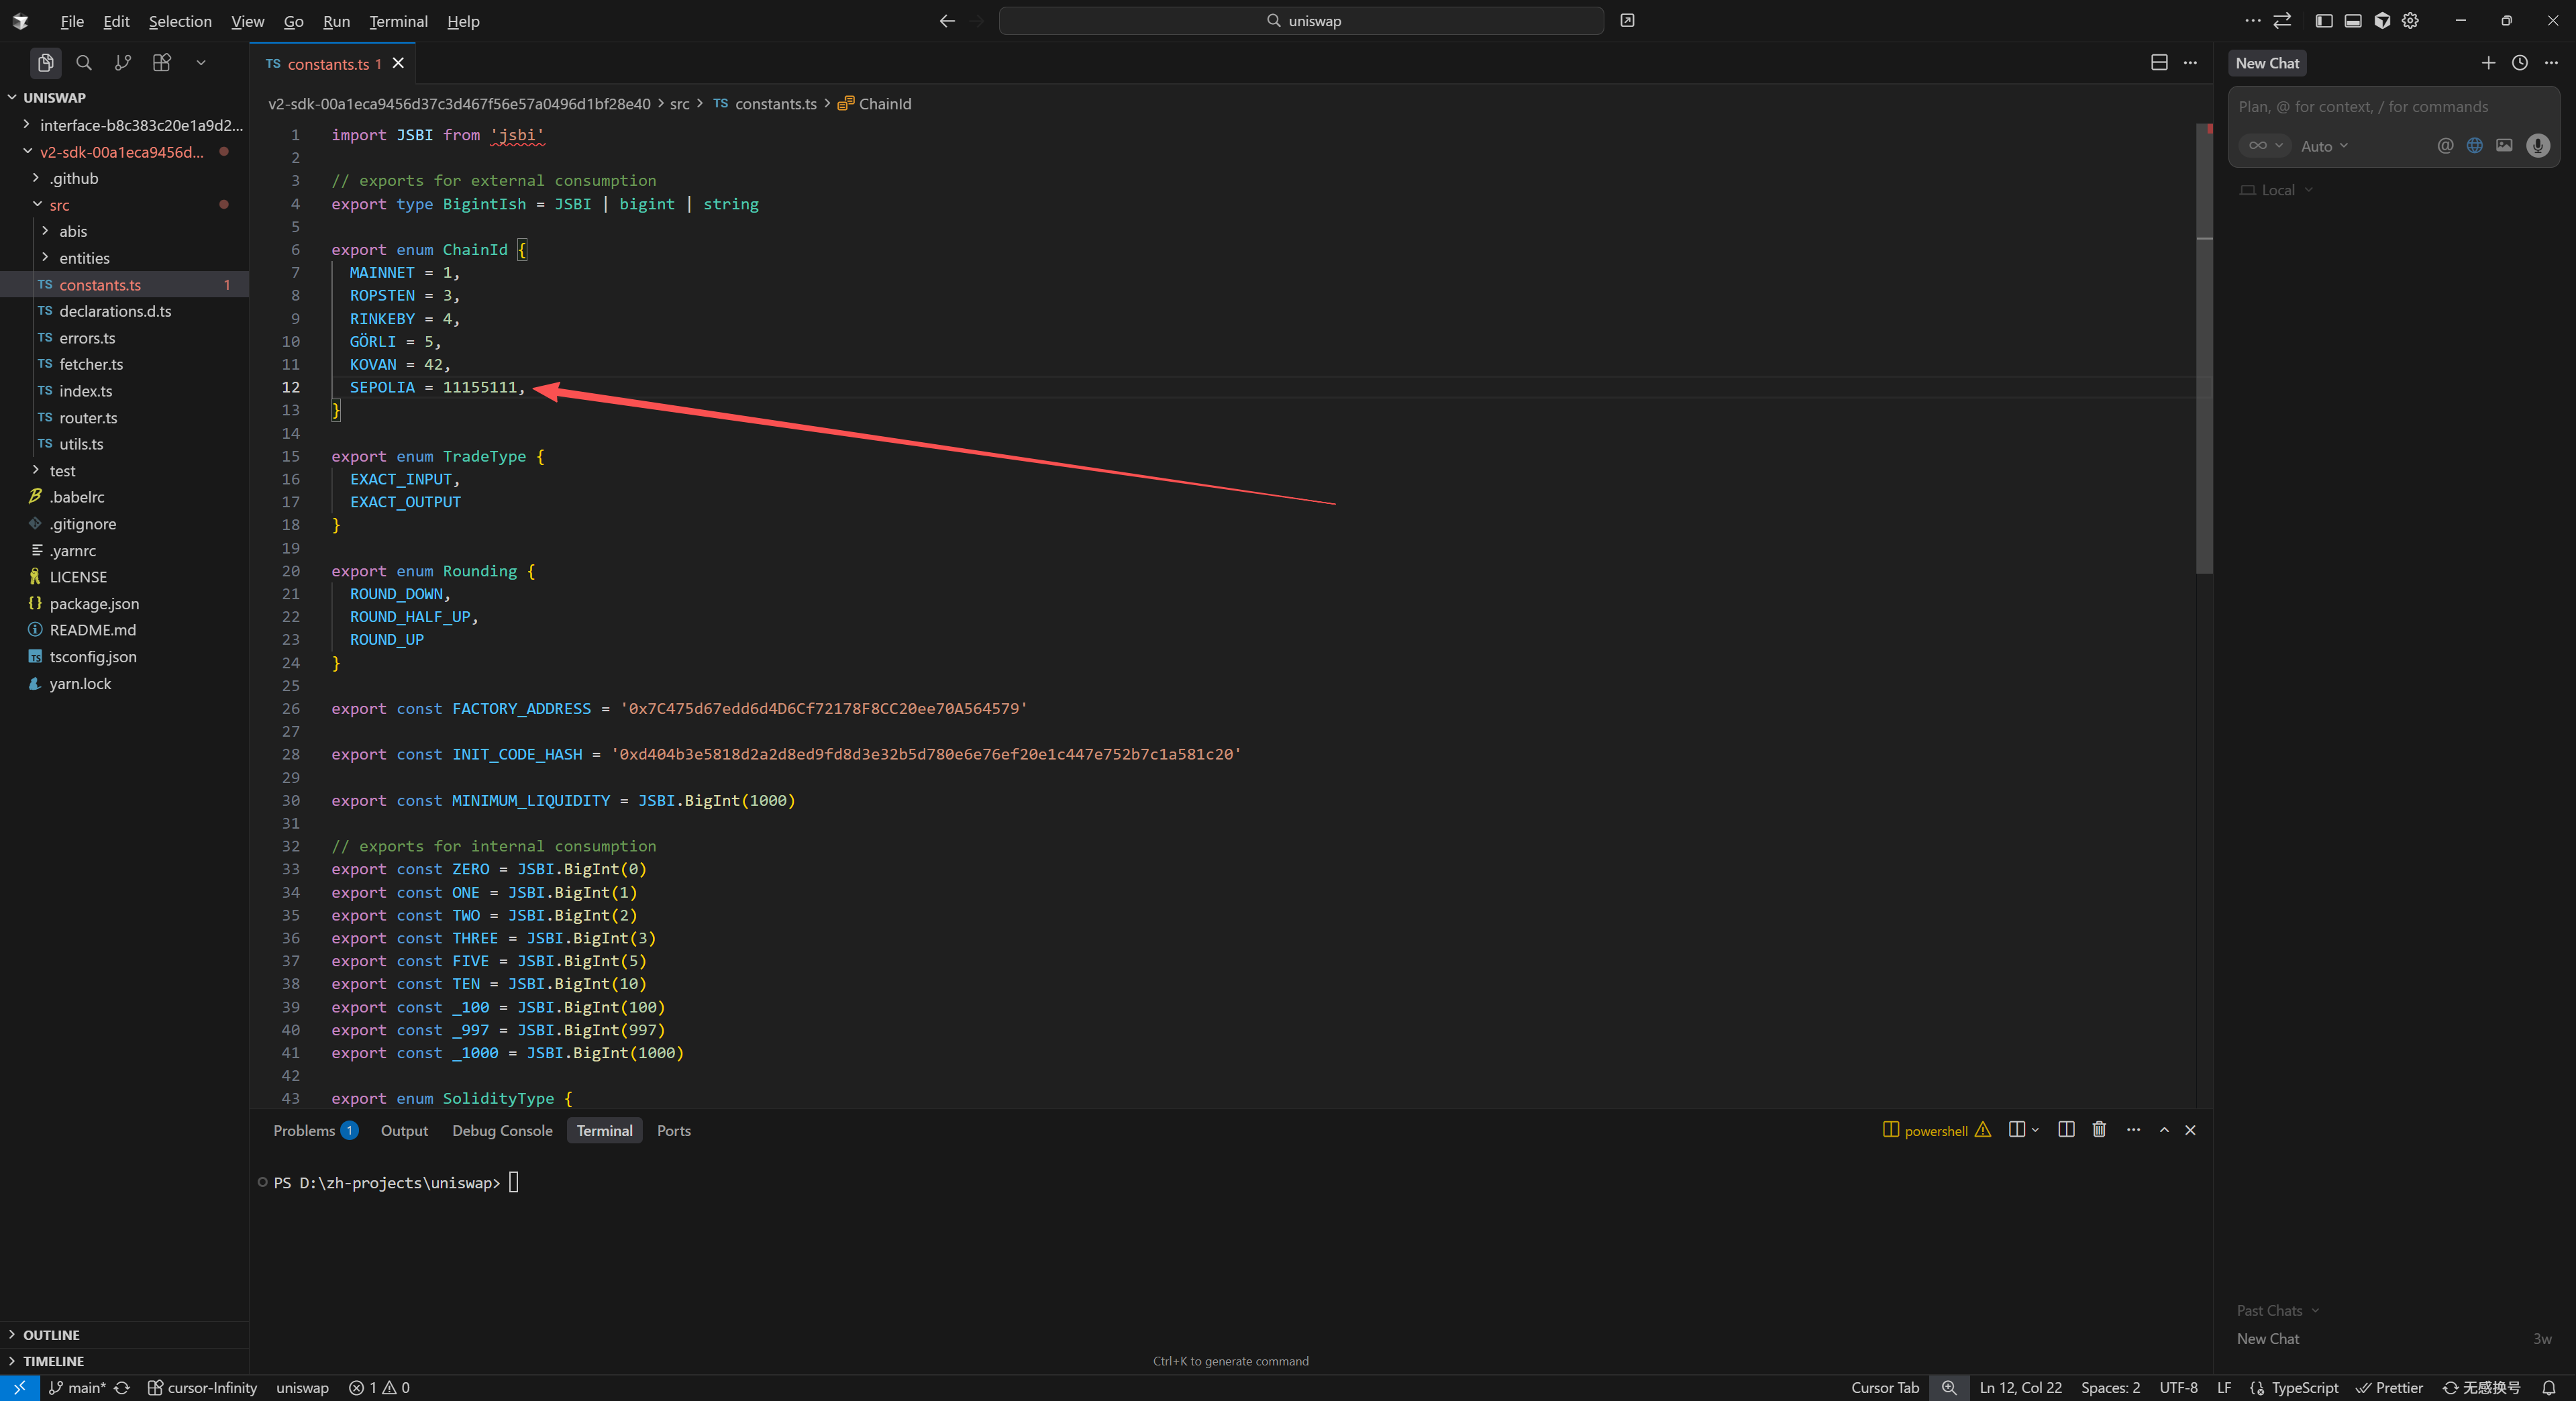Expand the OUTLINE section
2576x1401 pixels.
click(x=51, y=1335)
